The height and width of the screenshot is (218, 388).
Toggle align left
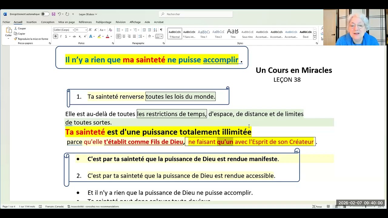pos(119,36)
